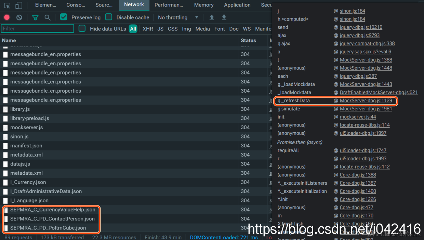Filter requests by Doc
Viewport: 424px width, 240px height.
click(234, 29)
